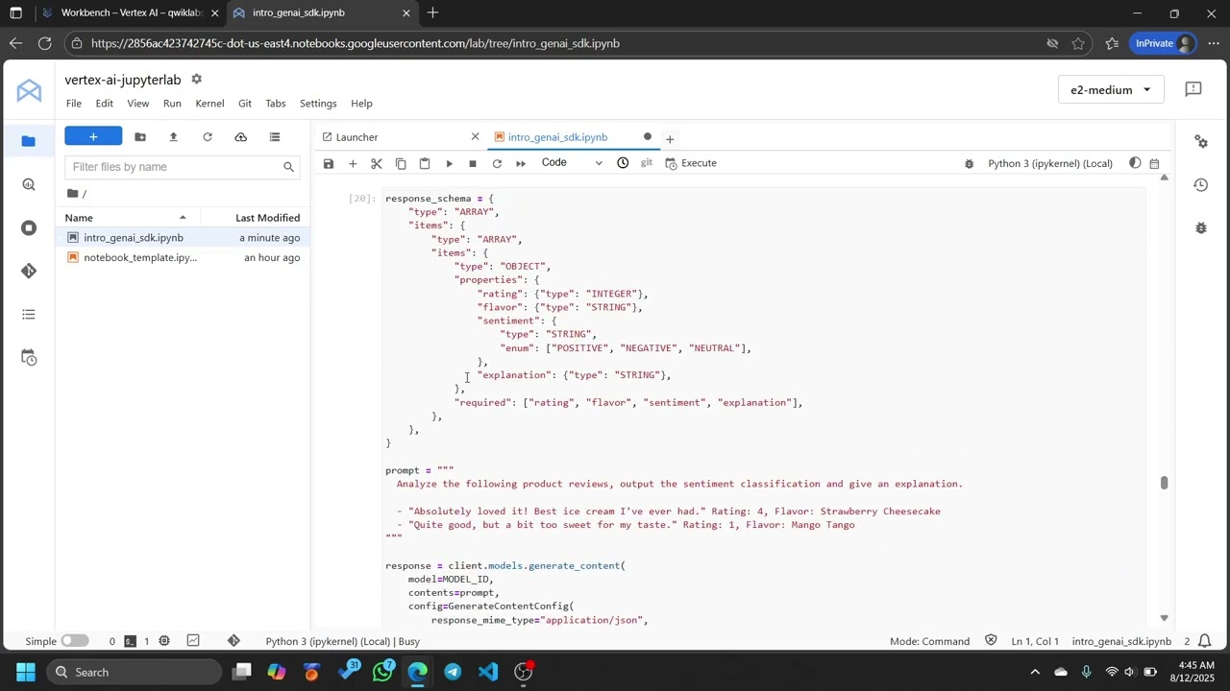Open the debugger bug icon in notebook toolbar
1230x691 pixels.
[x=969, y=164]
